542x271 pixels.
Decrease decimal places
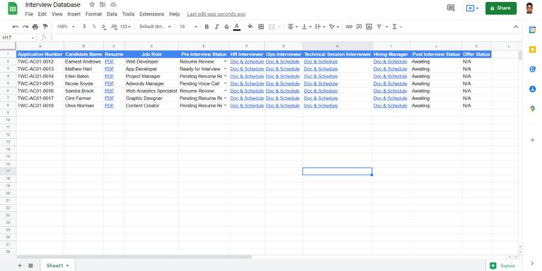pyautogui.click(x=104, y=27)
